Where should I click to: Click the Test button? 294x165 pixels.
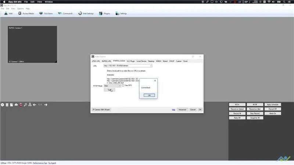pyautogui.click(x=110, y=90)
